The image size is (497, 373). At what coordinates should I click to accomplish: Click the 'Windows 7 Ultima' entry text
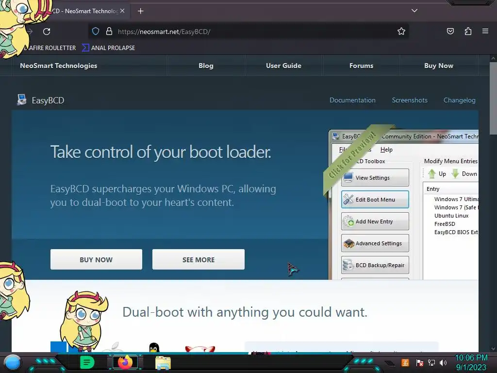click(x=456, y=199)
